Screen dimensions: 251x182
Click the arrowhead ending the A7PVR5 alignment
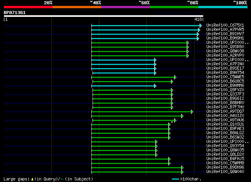(x=199, y=30)
